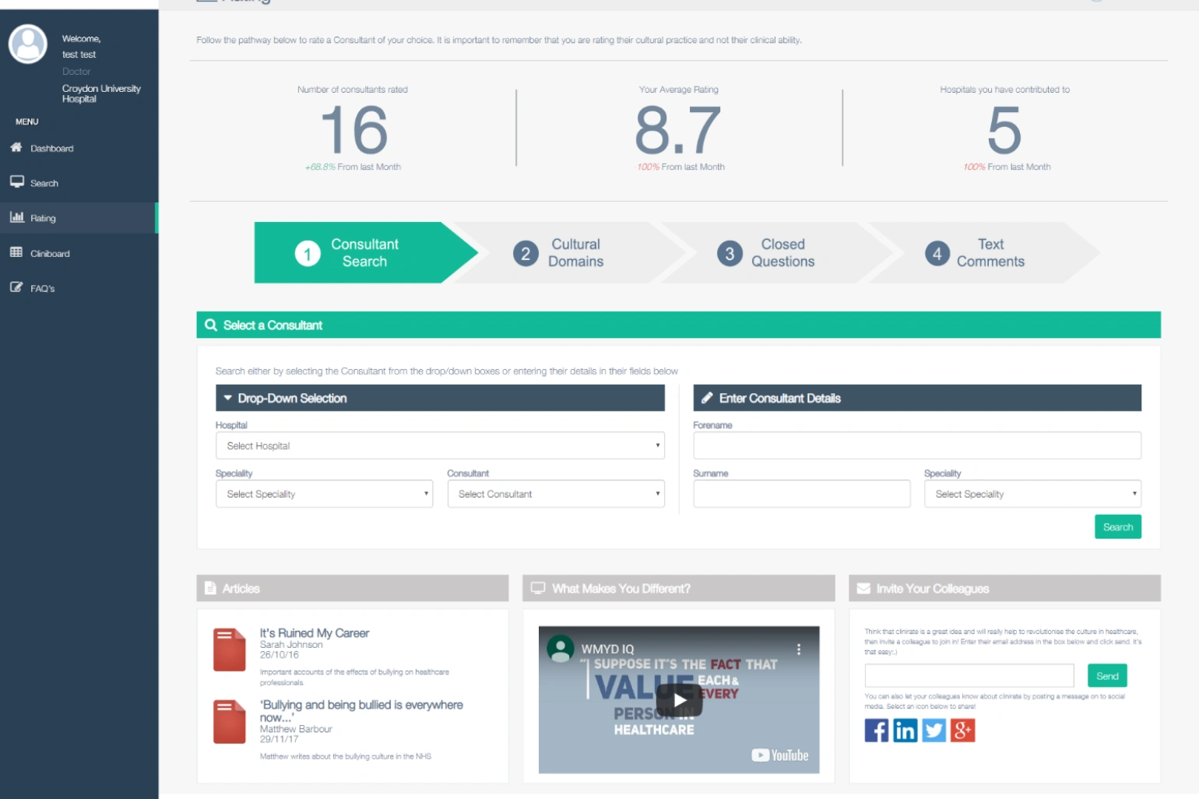Click the consultants rated value 16
Screen dimensions: 1199x799
point(353,130)
